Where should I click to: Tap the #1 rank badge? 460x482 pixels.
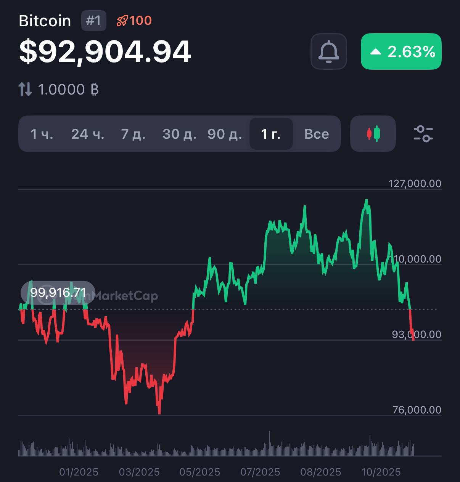(93, 21)
